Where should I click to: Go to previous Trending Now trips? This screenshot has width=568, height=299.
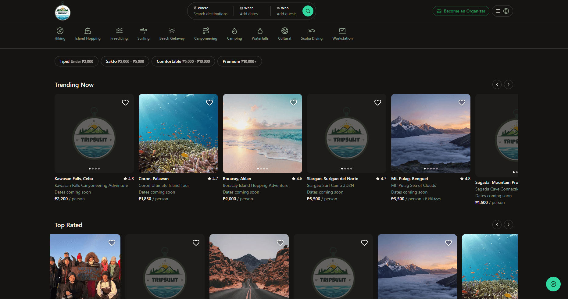pos(497,84)
